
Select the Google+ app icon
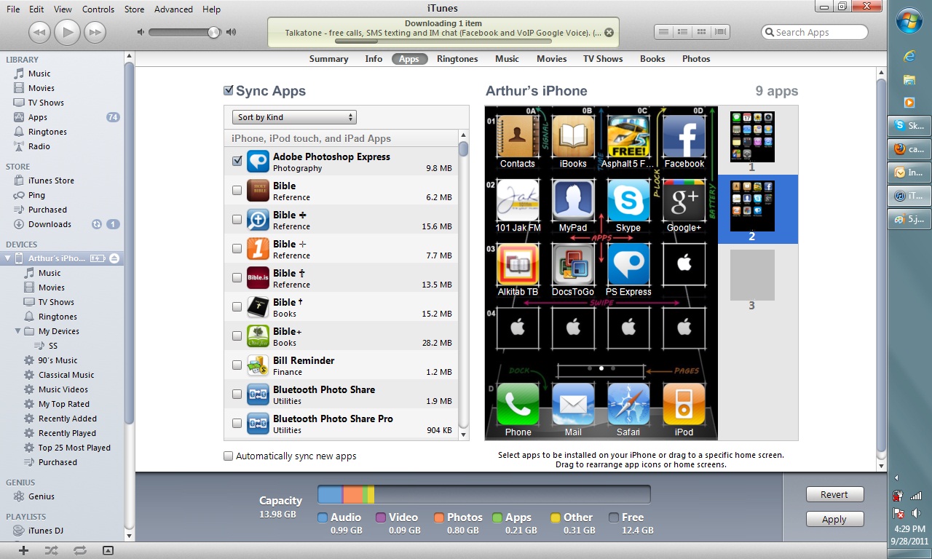pyautogui.click(x=684, y=201)
